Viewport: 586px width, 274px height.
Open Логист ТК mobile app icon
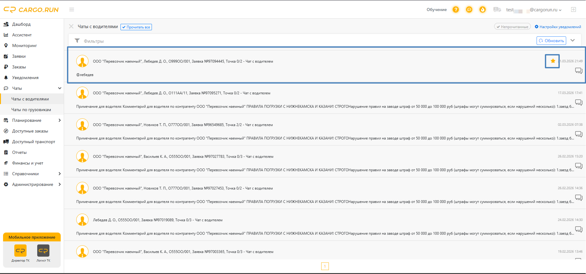(x=43, y=251)
